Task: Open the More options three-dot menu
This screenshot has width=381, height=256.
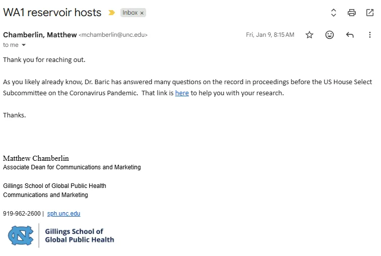Action: pos(370,35)
